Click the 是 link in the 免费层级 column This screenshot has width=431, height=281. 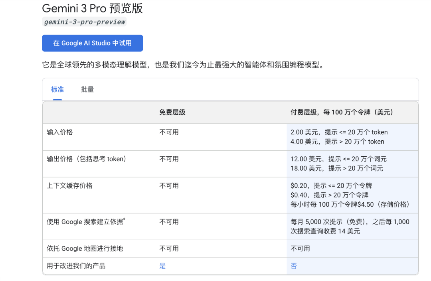(162, 266)
